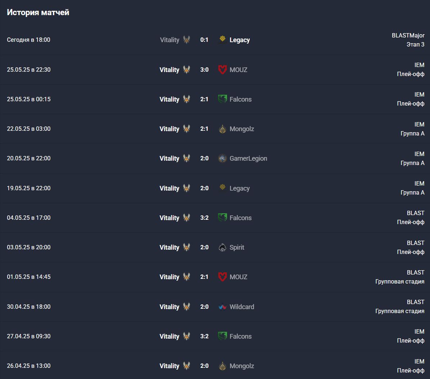The height and width of the screenshot is (379, 430).
Task: Open the 3:0 score against MOUZ
Action: [204, 70]
